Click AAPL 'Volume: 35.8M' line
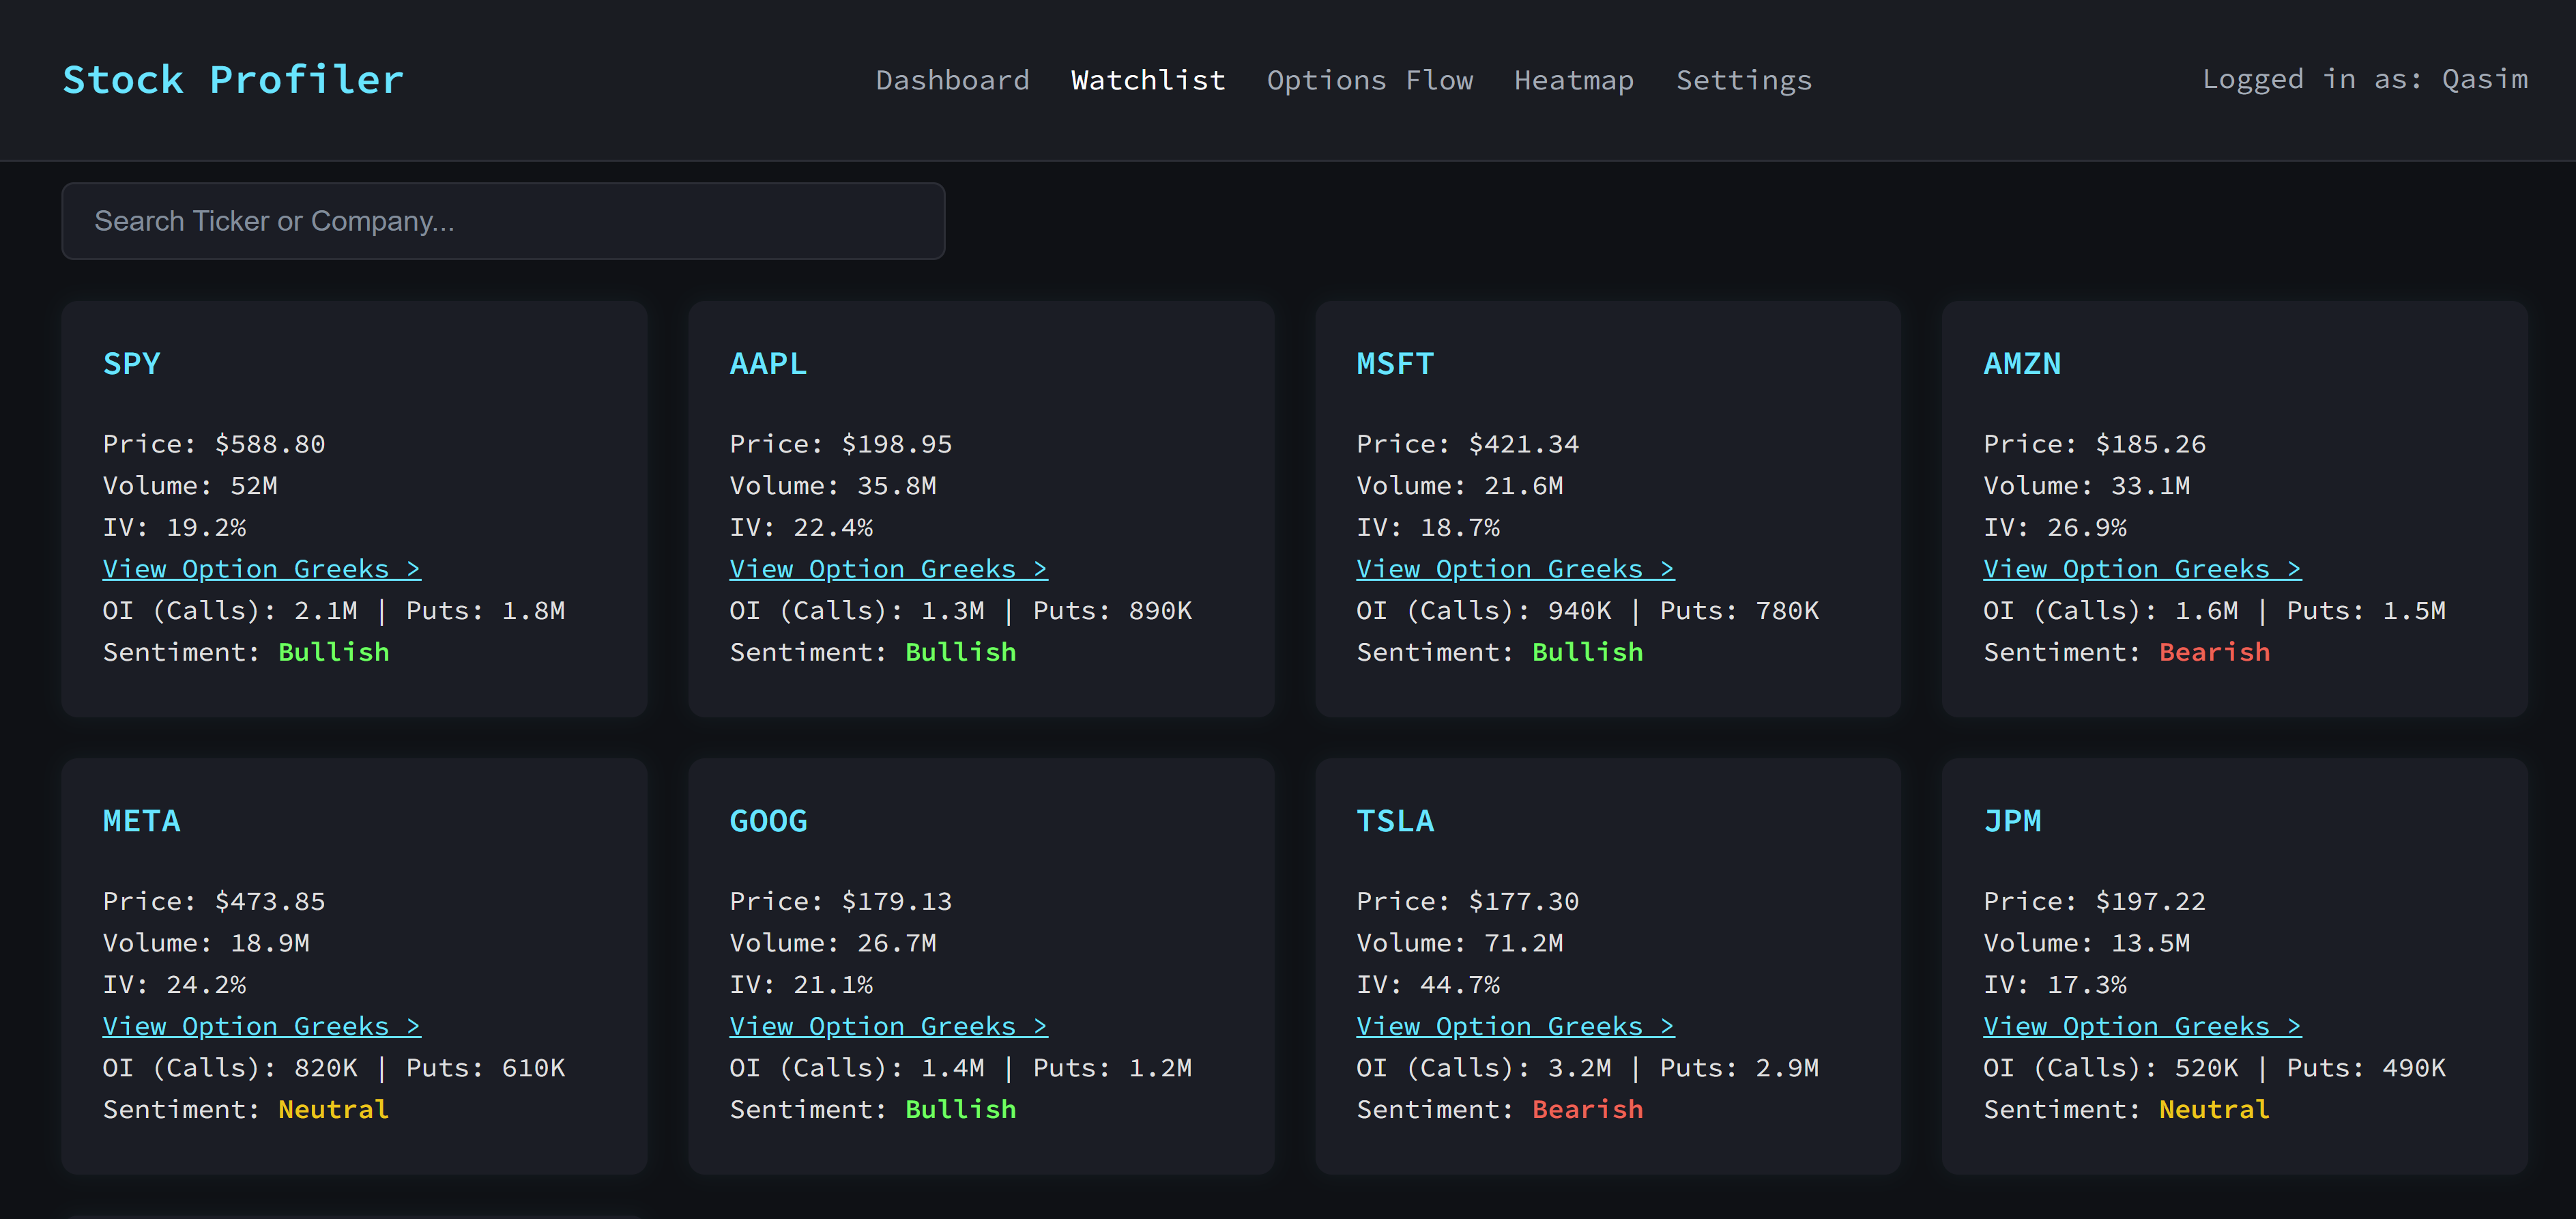 point(833,486)
